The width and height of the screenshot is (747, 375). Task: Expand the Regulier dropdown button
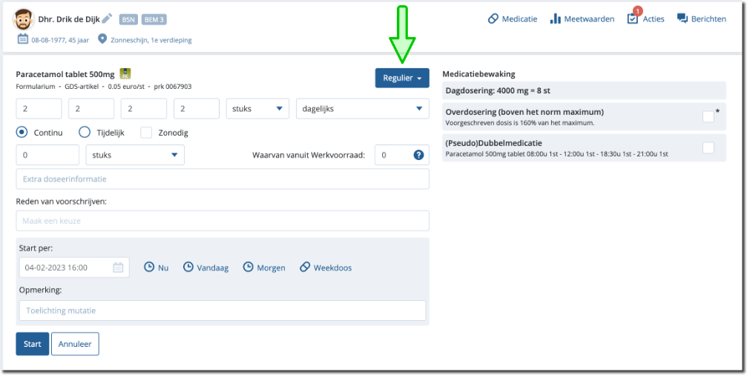tap(402, 78)
